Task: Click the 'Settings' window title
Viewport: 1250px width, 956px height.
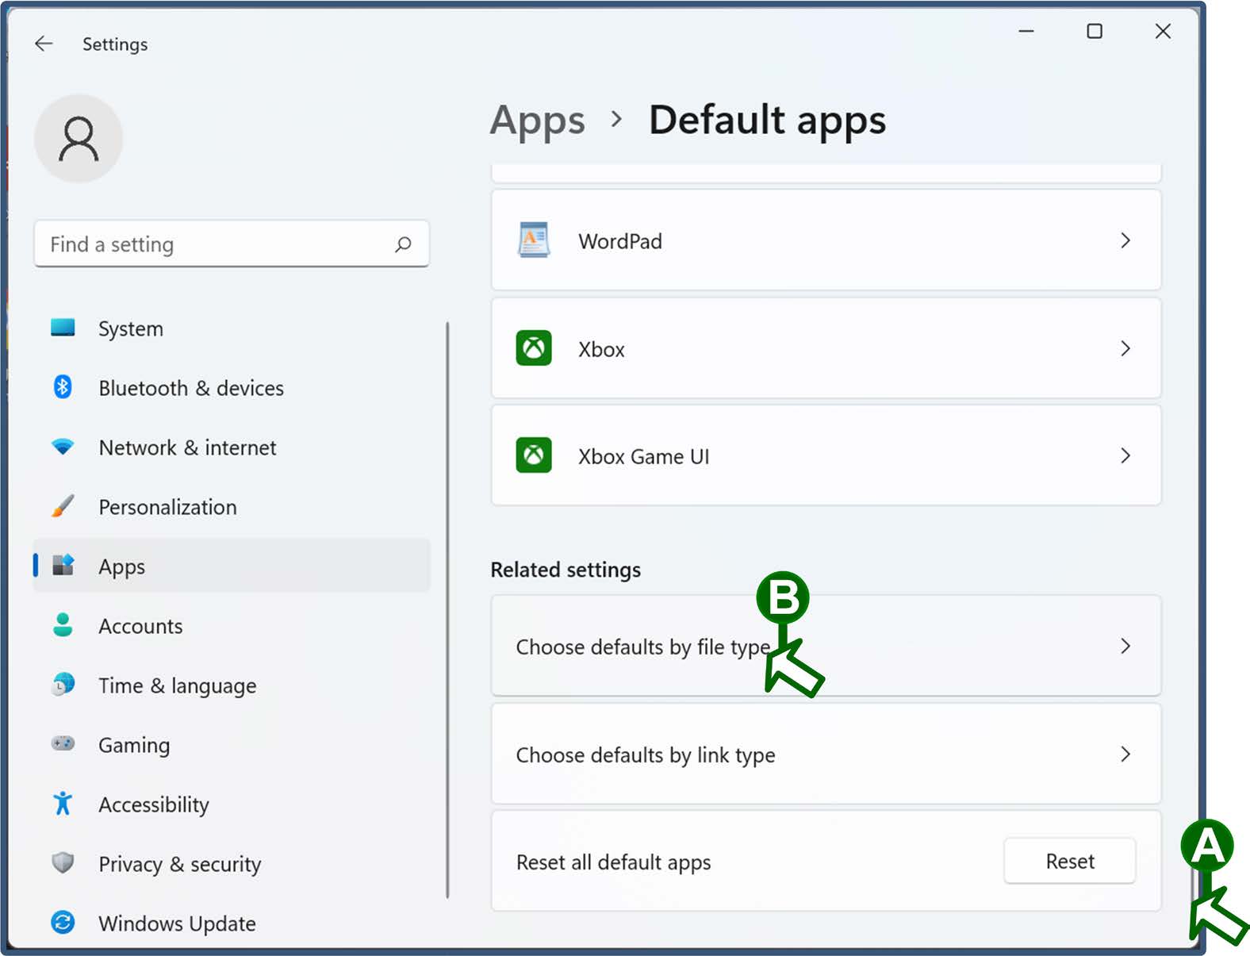Action: pos(115,44)
